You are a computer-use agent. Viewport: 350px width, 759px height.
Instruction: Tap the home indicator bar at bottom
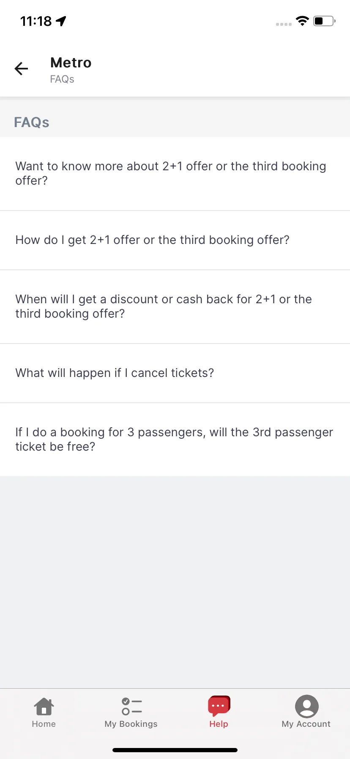[175, 750]
